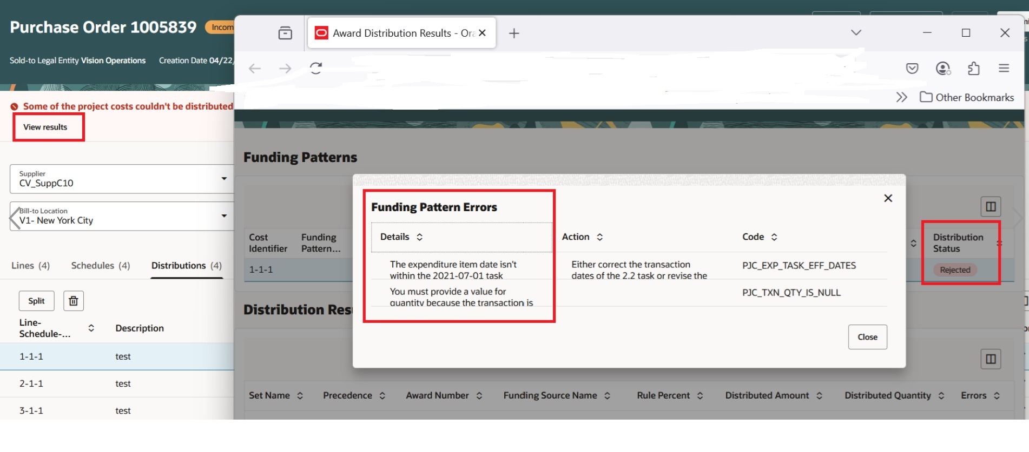The image size is (1029, 452).
Task: Sort by Award Number column
Action: pyautogui.click(x=479, y=396)
